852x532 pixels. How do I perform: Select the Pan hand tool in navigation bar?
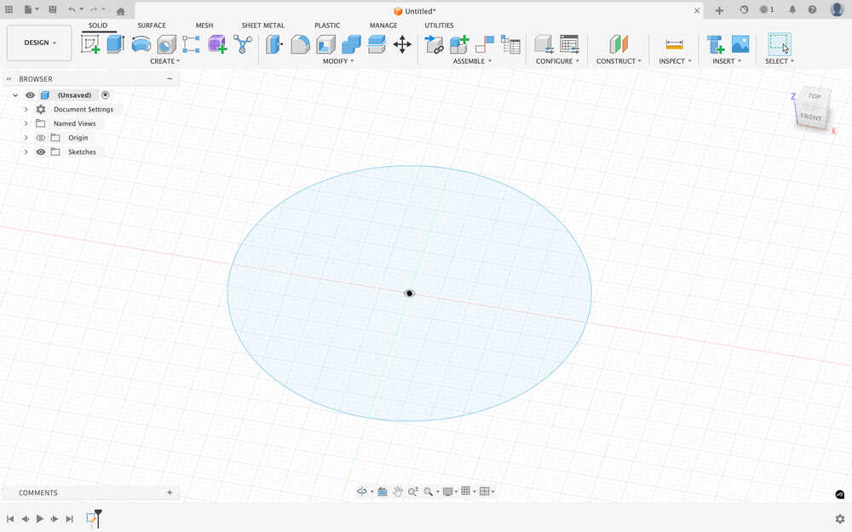pos(397,492)
